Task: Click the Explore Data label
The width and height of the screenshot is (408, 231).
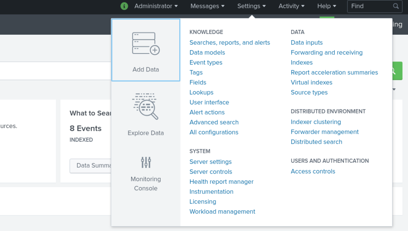Action: pyautogui.click(x=146, y=133)
